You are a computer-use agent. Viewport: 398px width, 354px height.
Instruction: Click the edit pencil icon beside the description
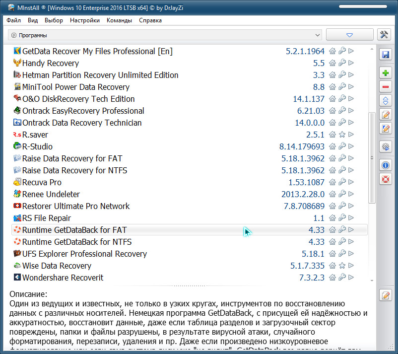385,295
